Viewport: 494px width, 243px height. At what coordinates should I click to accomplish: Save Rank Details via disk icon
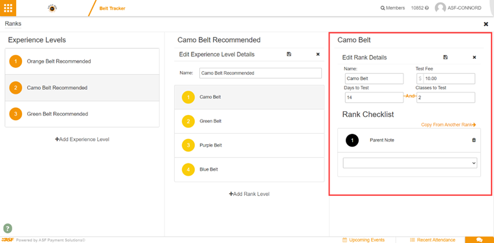[445, 58]
